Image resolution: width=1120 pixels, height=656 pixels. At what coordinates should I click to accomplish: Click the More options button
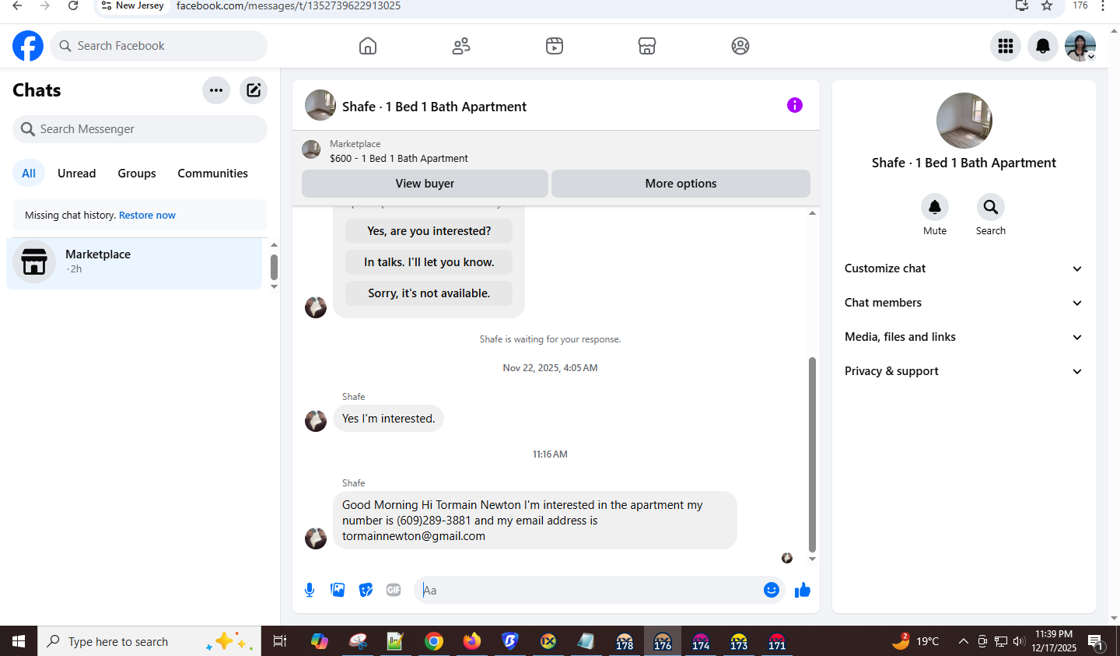pyautogui.click(x=681, y=184)
